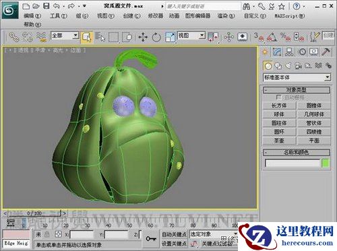Undo the last action
This screenshot has width=337, height=251.
tap(56, 6)
